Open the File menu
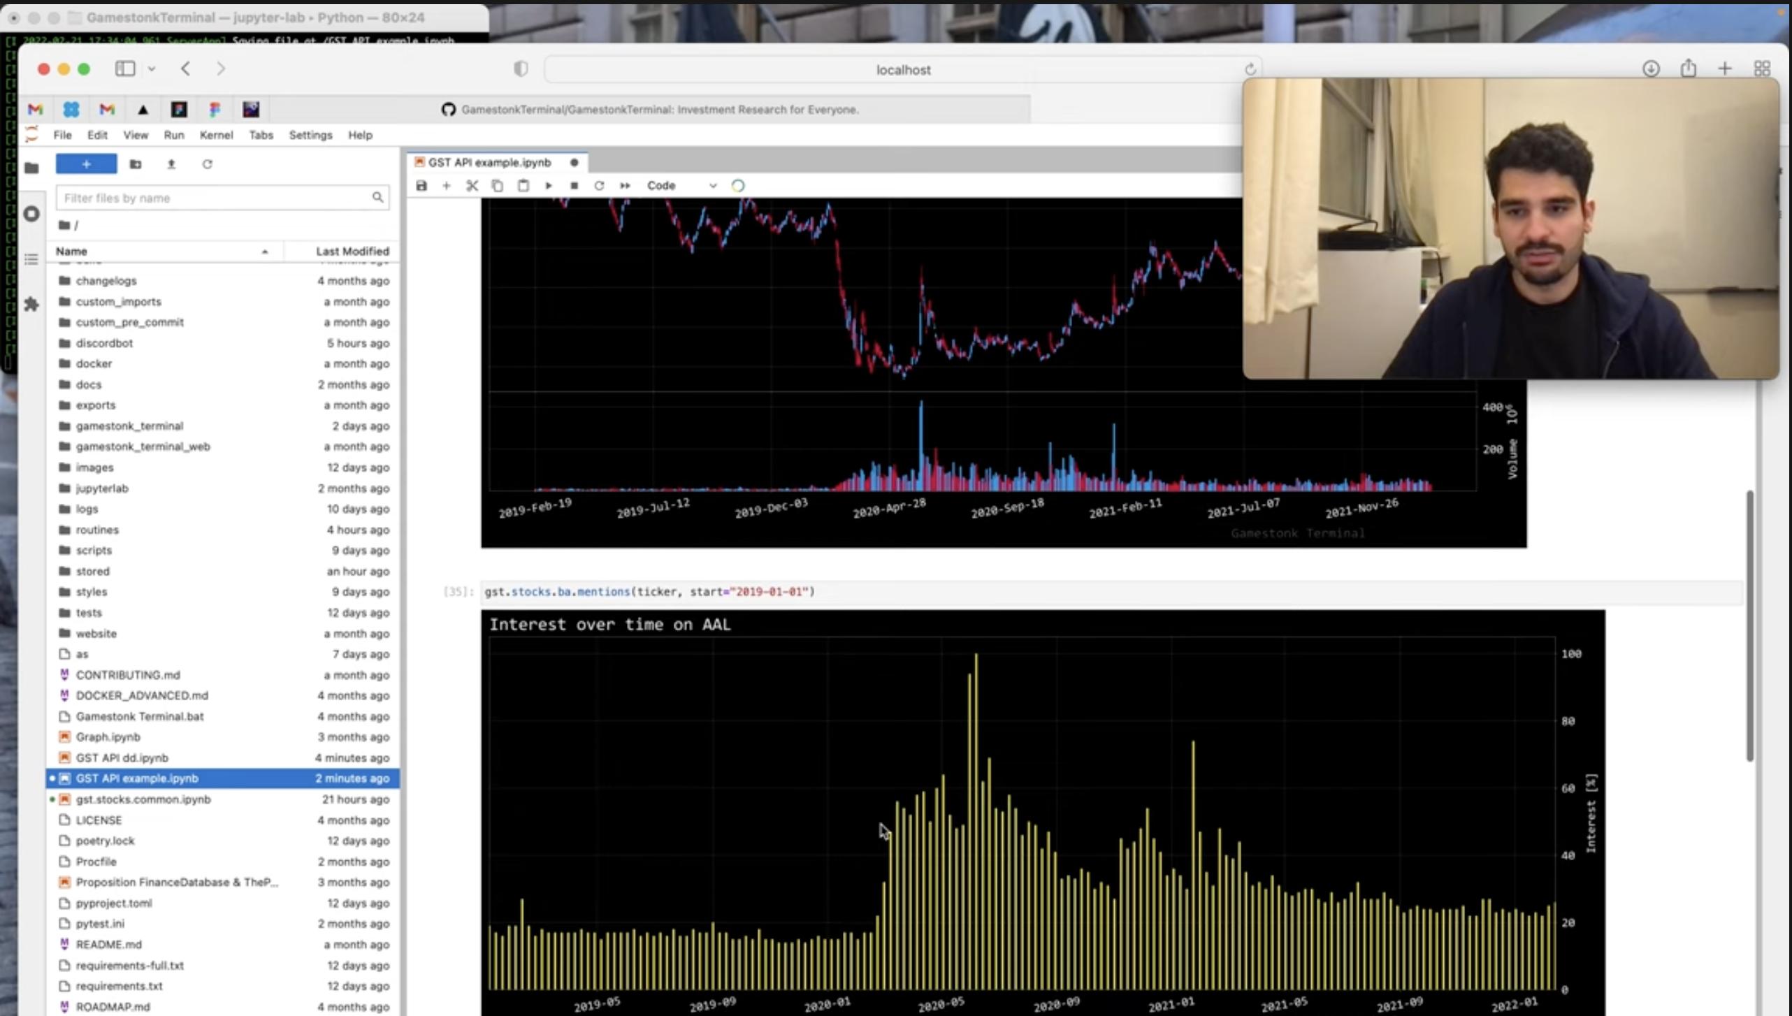The width and height of the screenshot is (1792, 1016). point(62,135)
